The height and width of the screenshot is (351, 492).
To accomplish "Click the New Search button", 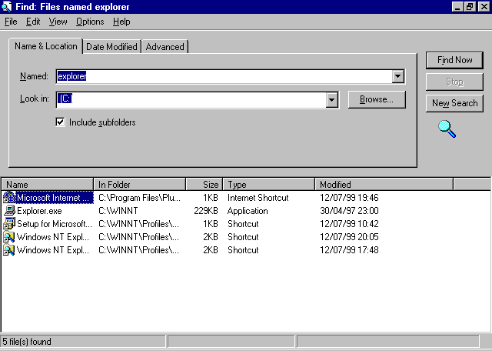I will coord(454,103).
